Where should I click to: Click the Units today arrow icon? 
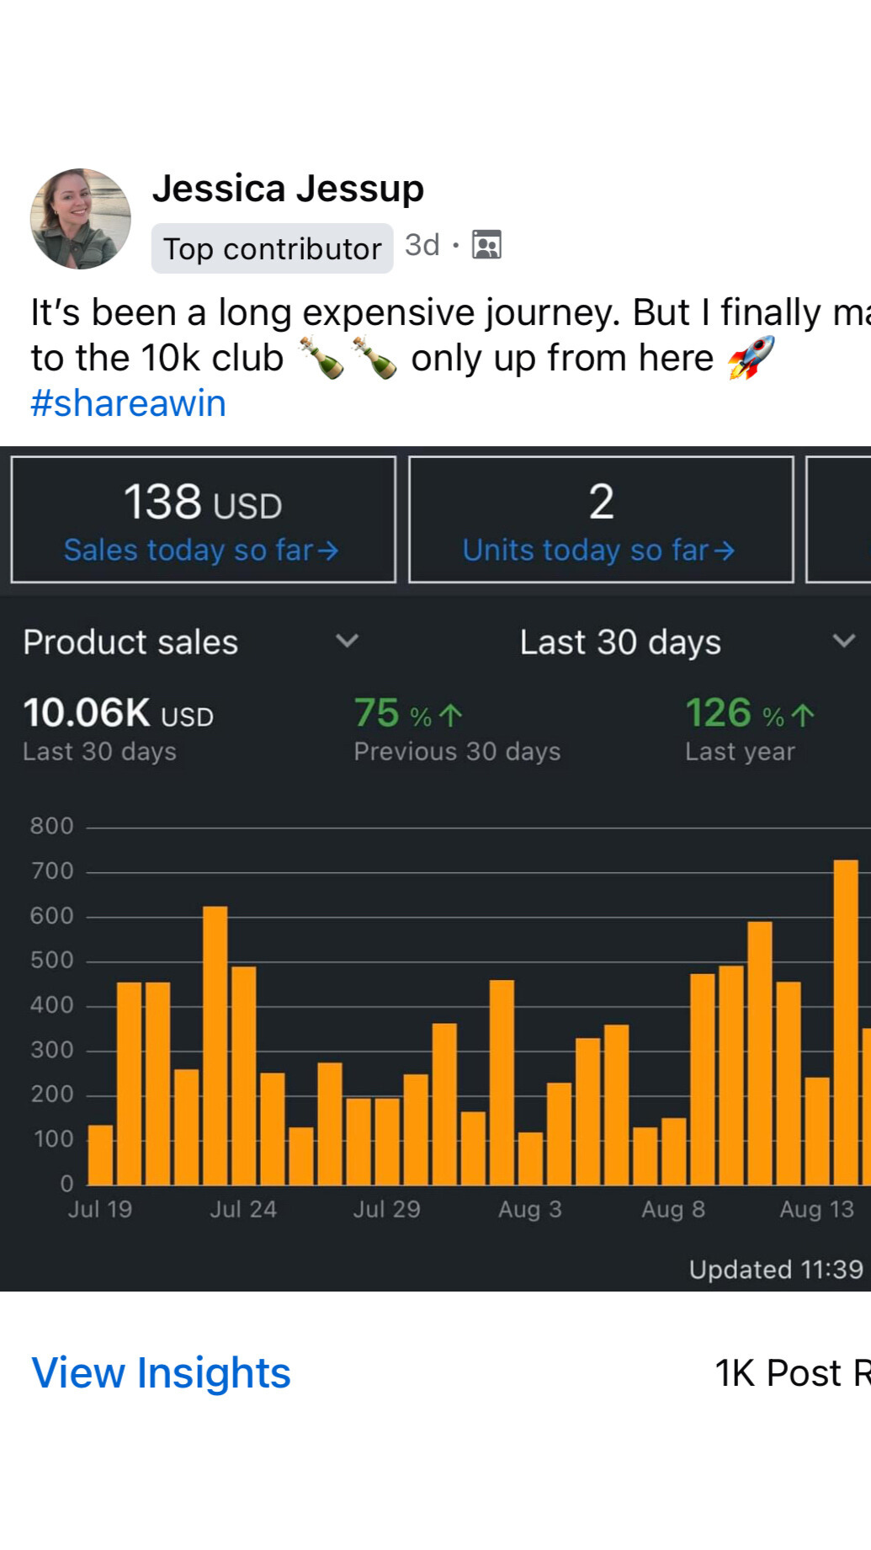point(725,551)
